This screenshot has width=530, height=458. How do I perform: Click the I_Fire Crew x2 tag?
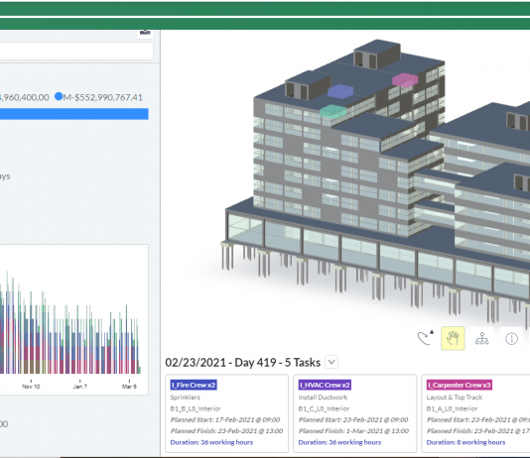coord(194,385)
